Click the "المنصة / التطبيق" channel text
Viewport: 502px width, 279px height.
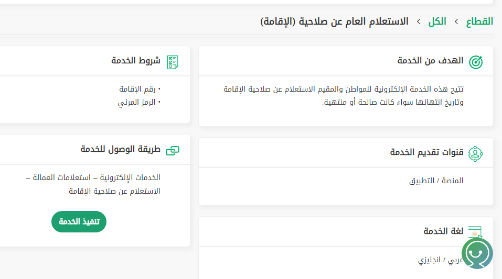coord(436,181)
